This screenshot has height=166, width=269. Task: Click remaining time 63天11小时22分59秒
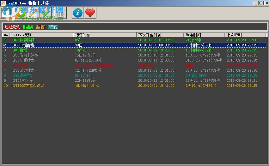coord(203,70)
